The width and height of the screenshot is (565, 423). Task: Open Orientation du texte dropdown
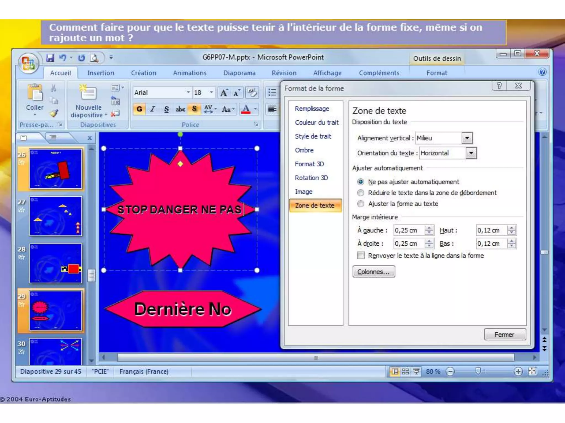(471, 153)
